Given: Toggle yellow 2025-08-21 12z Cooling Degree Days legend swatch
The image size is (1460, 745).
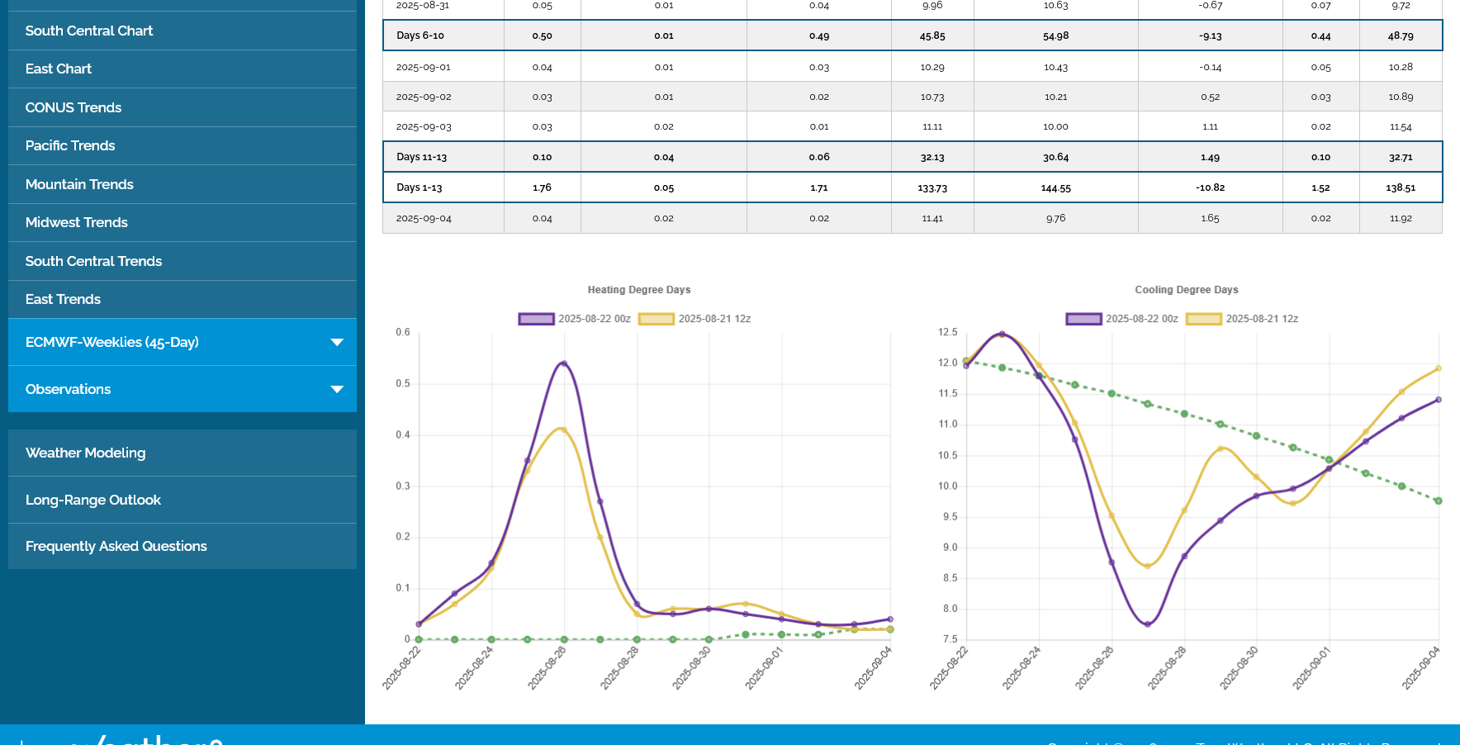Looking at the screenshot, I should click(x=1204, y=319).
